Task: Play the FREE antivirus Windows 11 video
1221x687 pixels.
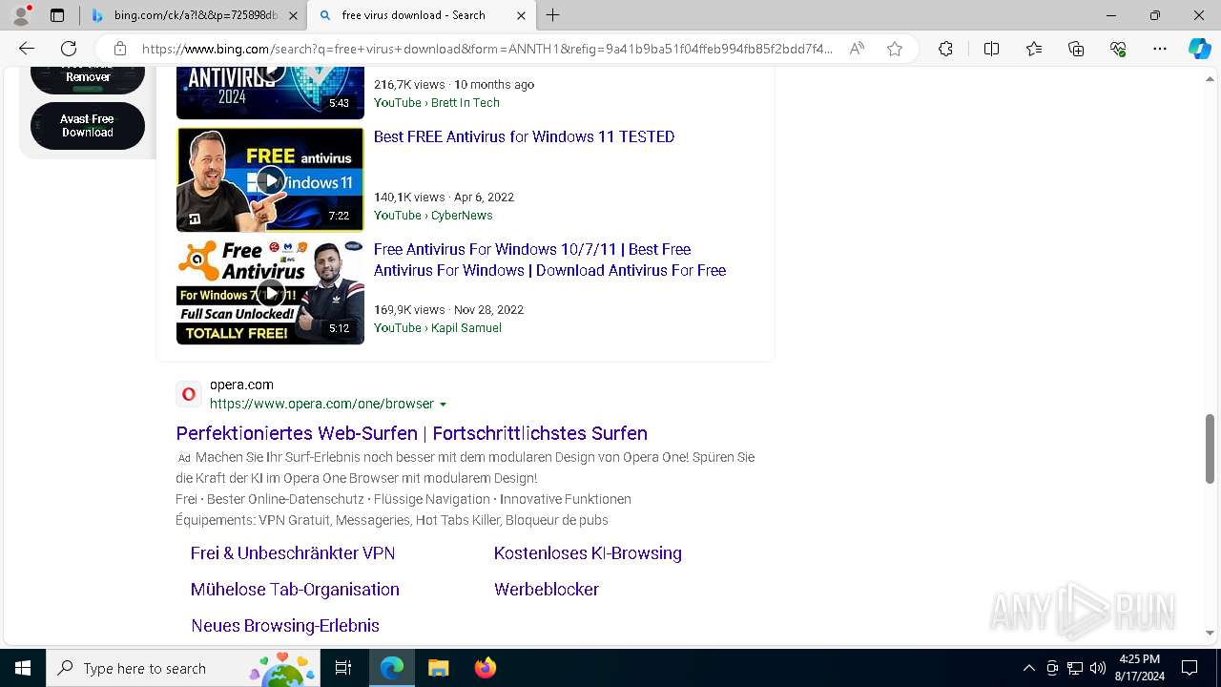Action: pos(270,179)
